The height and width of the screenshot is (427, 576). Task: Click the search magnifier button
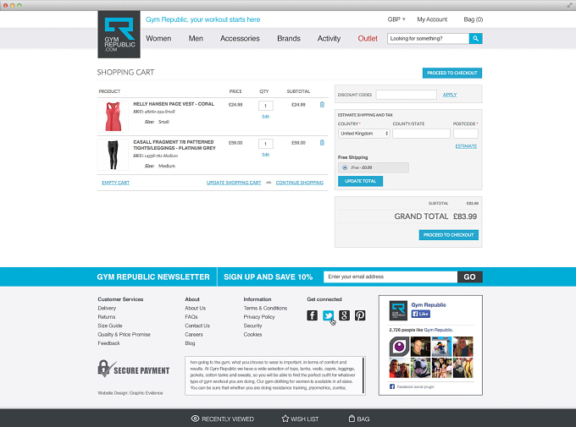pyautogui.click(x=475, y=39)
